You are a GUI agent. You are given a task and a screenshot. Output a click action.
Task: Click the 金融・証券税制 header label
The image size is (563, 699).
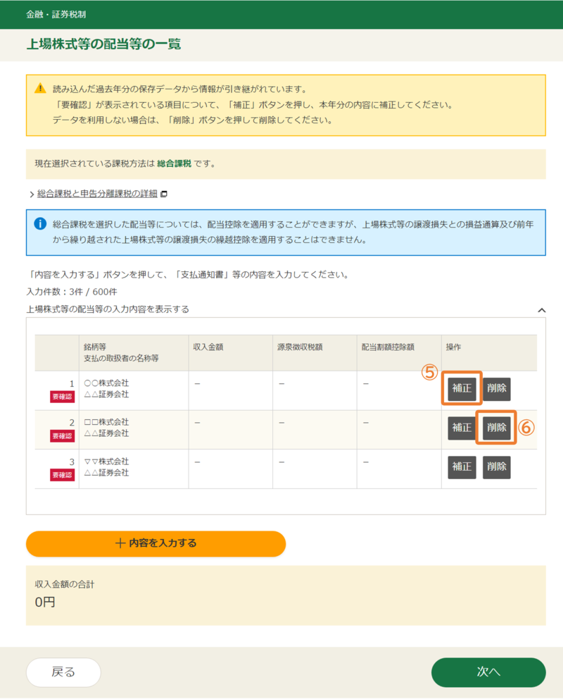click(x=56, y=15)
